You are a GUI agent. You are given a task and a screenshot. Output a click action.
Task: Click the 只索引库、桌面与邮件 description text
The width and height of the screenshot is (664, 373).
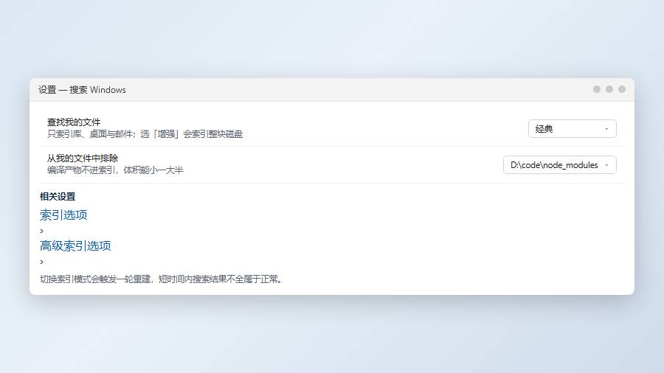(145, 134)
